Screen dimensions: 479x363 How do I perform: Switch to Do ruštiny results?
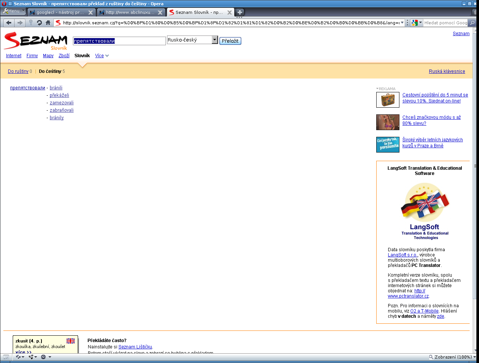18,71
